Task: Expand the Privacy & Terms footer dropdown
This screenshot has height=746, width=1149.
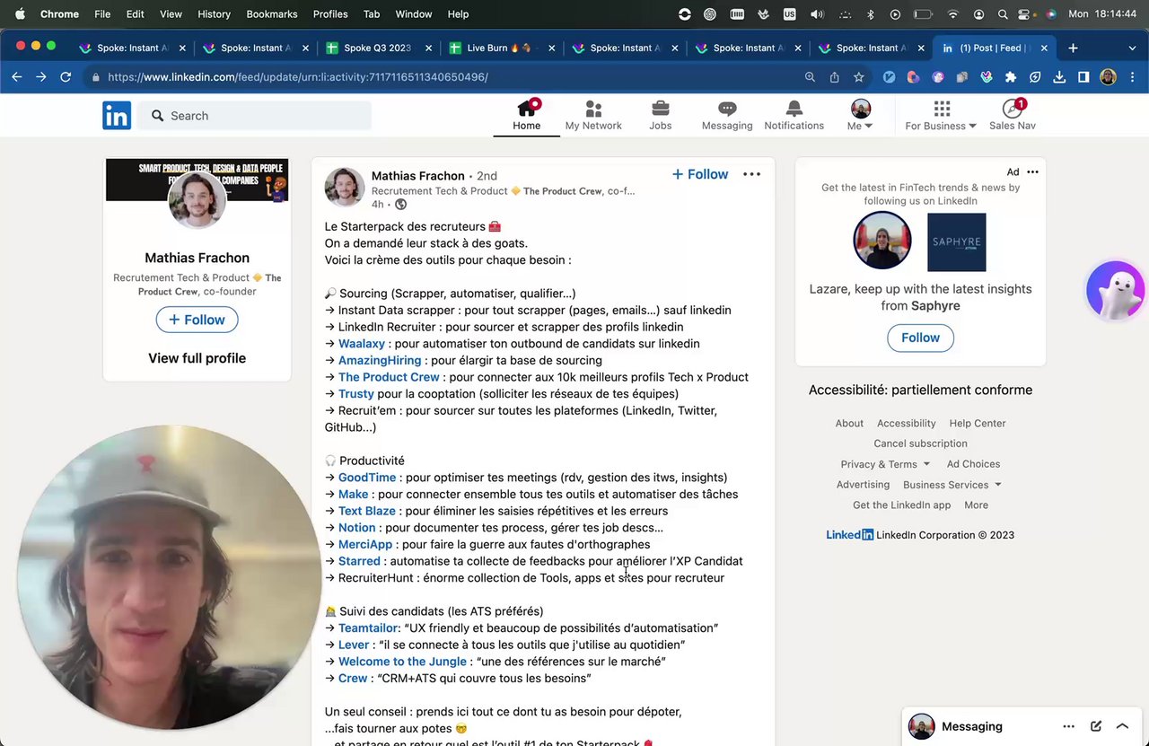Action: 885,464
